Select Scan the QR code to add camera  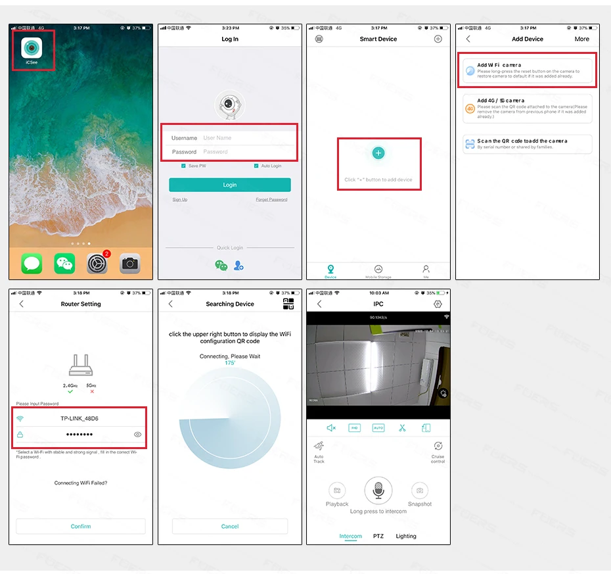(527, 144)
